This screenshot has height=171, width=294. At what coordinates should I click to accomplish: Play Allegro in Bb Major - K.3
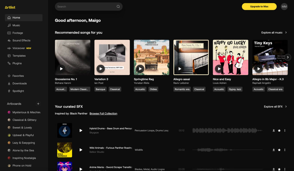coord(259,69)
